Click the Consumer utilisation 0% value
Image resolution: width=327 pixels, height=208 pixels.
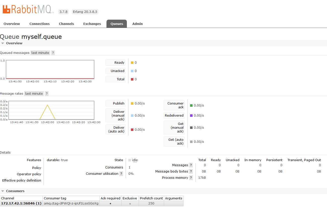pos(131,174)
